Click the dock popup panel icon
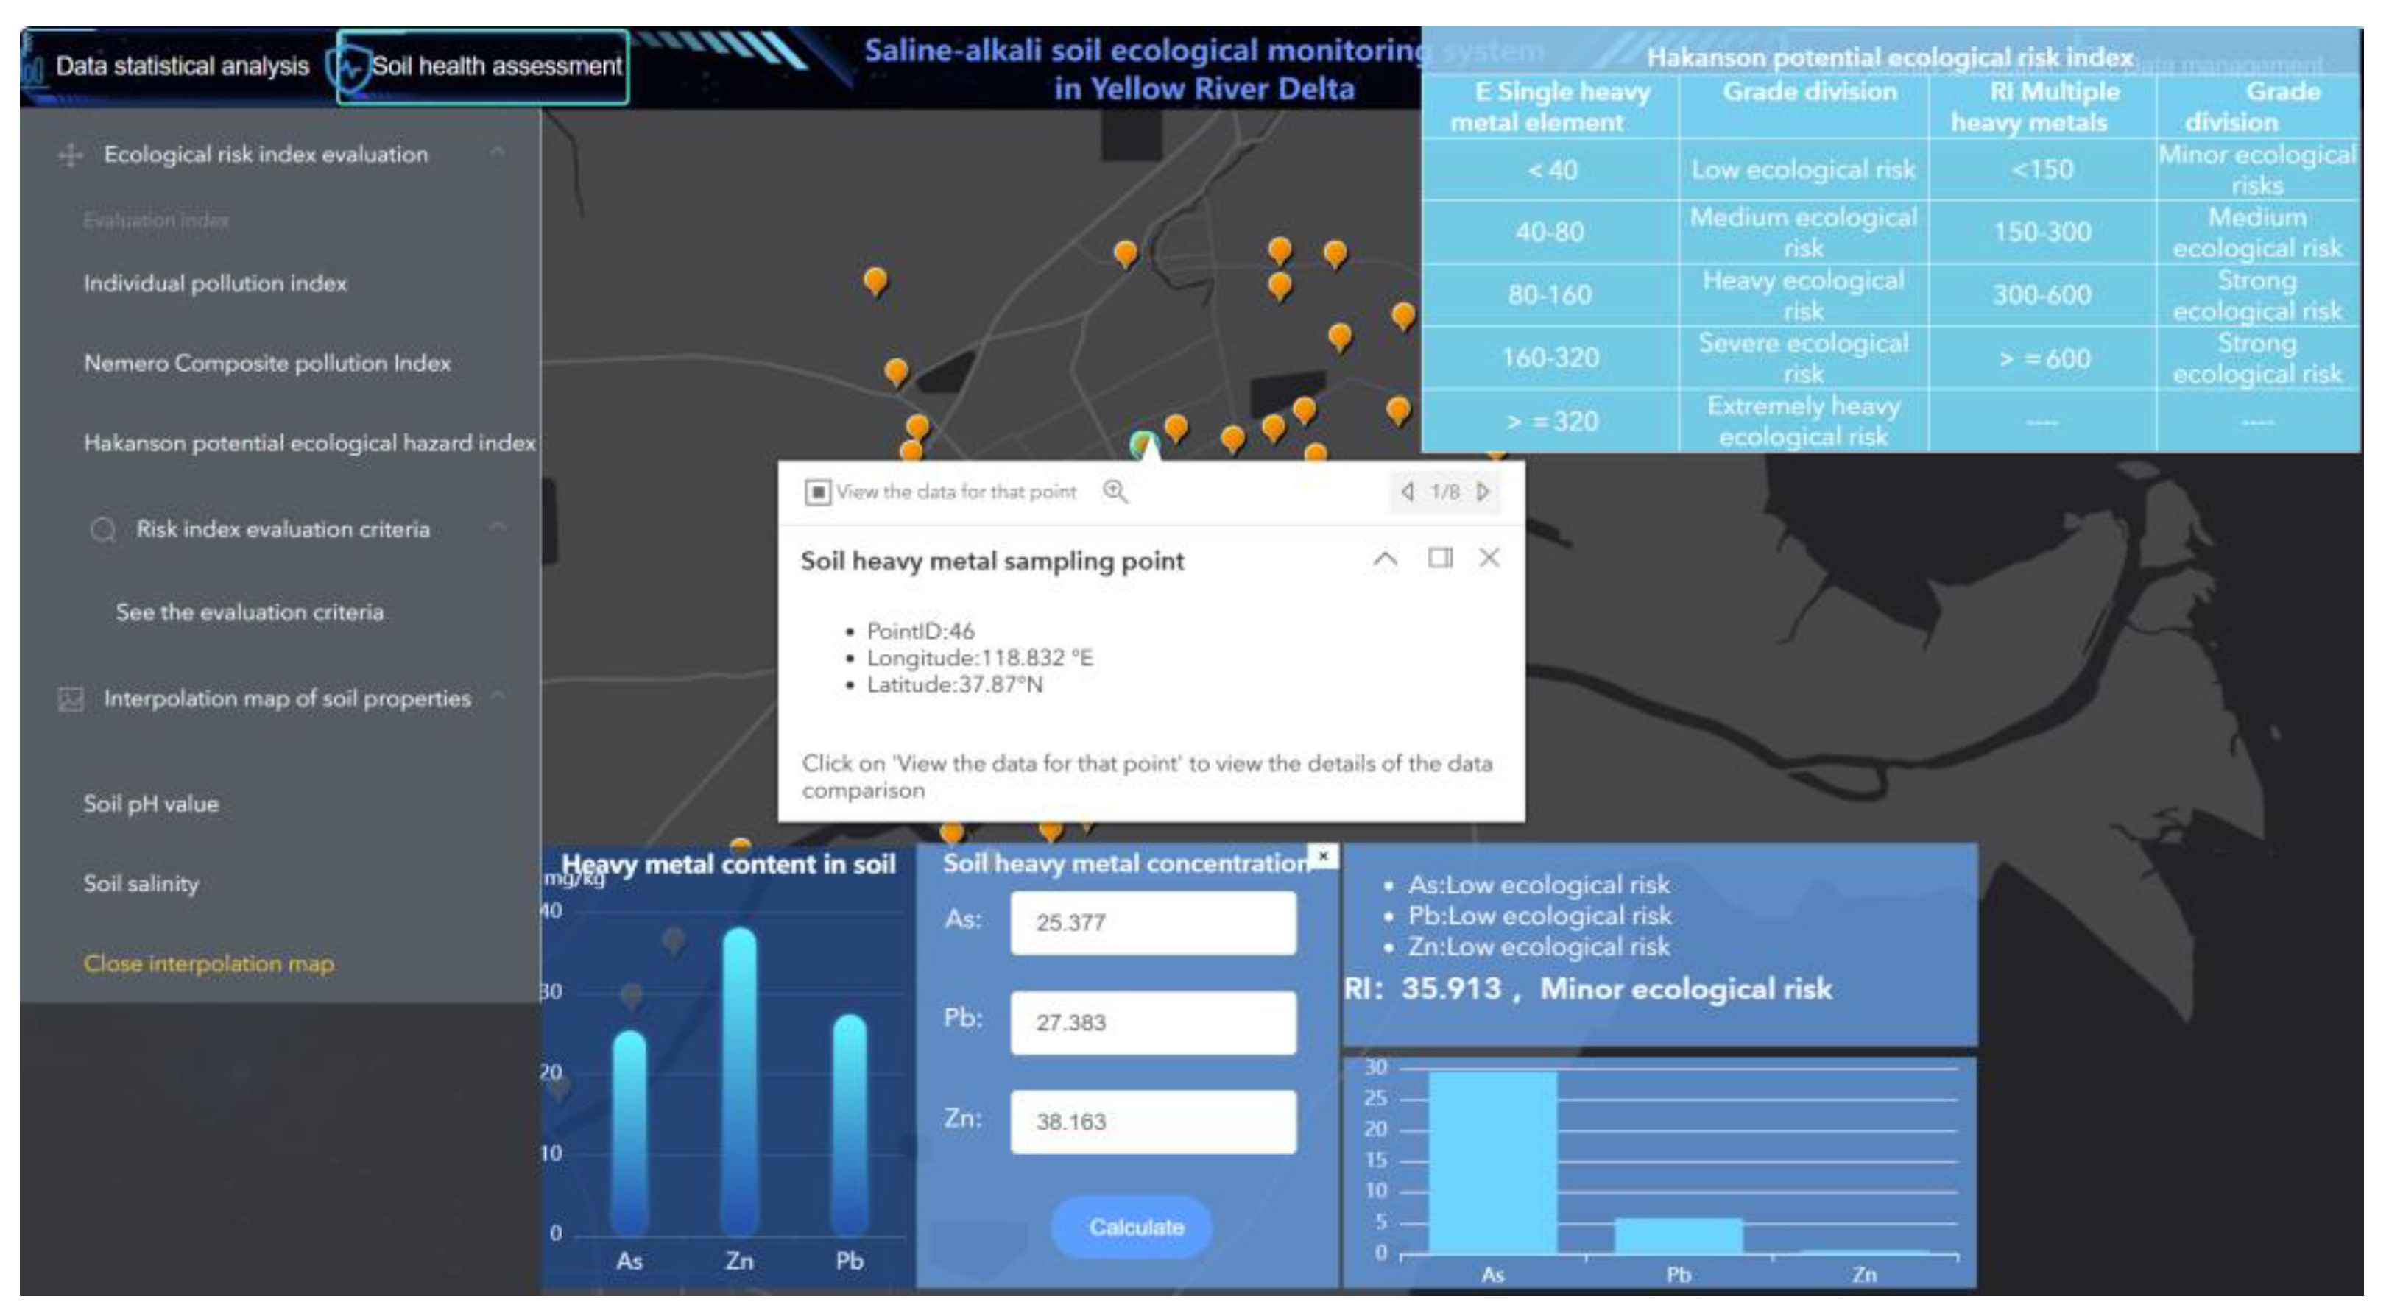Screen dimensions: 2389x1313 tap(1439, 558)
